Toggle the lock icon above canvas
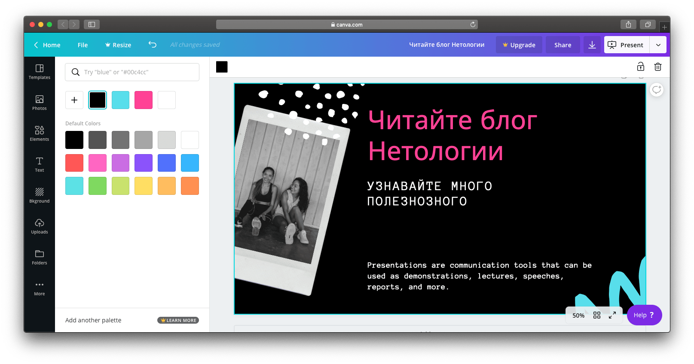This screenshot has width=694, height=364. 640,67
